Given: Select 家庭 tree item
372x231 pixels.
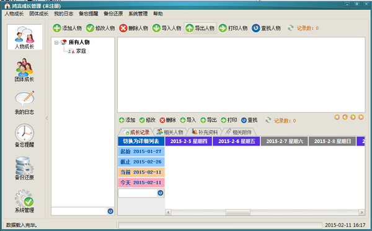Looking at the screenshot, I should (x=81, y=51).
